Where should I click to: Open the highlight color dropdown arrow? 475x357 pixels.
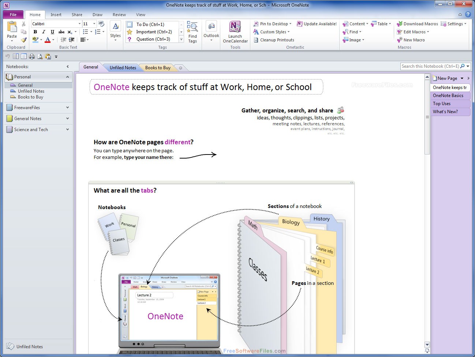pos(41,40)
